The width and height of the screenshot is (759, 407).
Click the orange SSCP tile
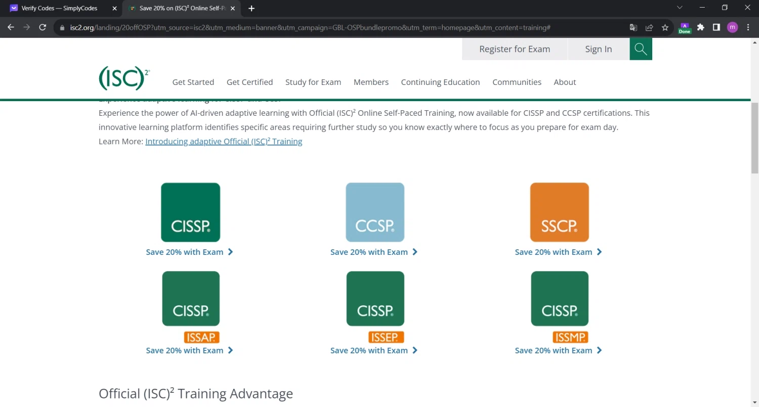[560, 212]
